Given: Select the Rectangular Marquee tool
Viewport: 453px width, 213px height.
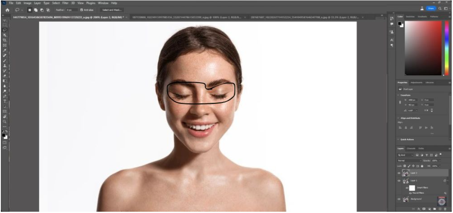Looking at the screenshot, I should (x=5, y=25).
